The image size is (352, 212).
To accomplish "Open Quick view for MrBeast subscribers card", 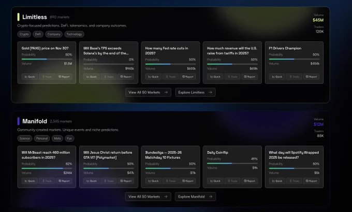I will (30, 181).
